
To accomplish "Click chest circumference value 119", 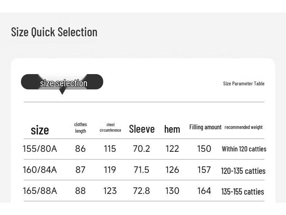I will [110, 170].
